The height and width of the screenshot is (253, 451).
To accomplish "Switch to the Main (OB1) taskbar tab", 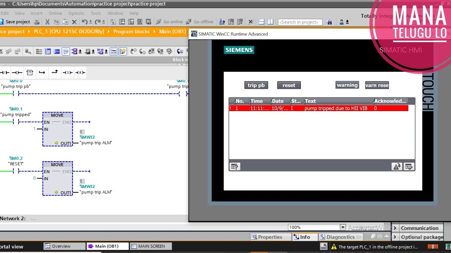I will [x=107, y=246].
